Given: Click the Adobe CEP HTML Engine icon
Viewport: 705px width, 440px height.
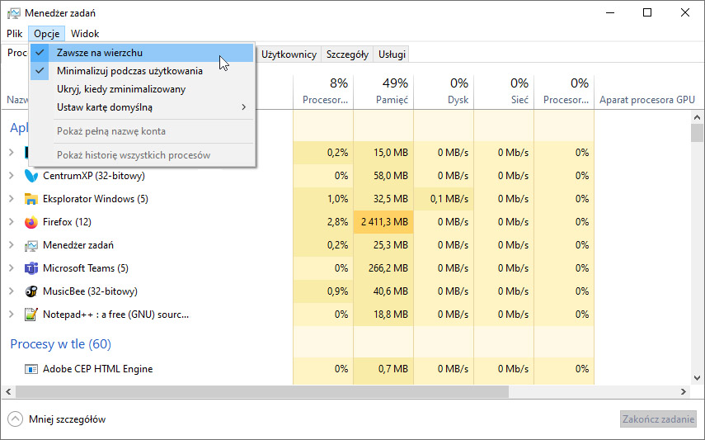Looking at the screenshot, I should click(31, 369).
